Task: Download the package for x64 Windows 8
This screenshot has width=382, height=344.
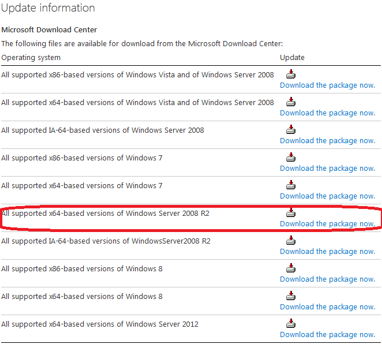Action: (327, 307)
